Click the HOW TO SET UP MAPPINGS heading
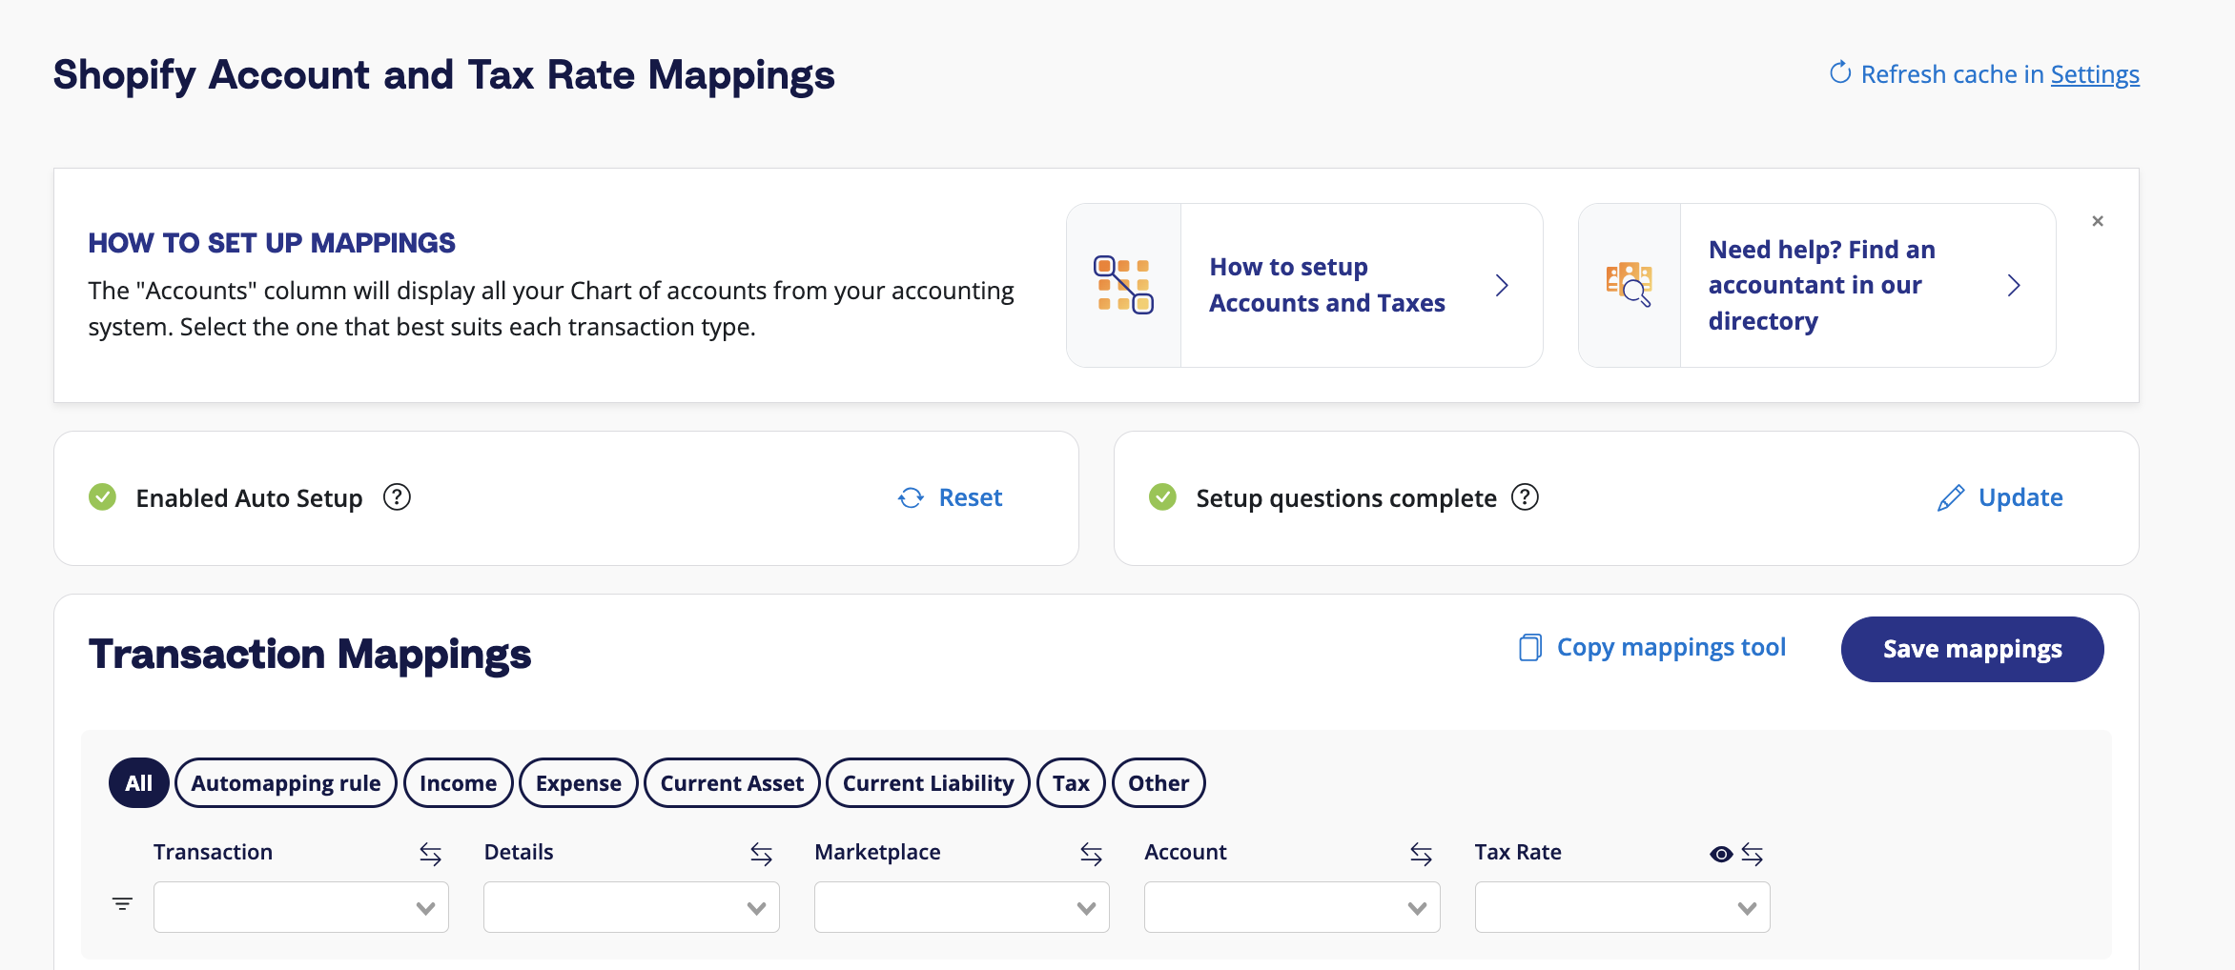Viewport: 2235px width, 970px height. [272, 243]
